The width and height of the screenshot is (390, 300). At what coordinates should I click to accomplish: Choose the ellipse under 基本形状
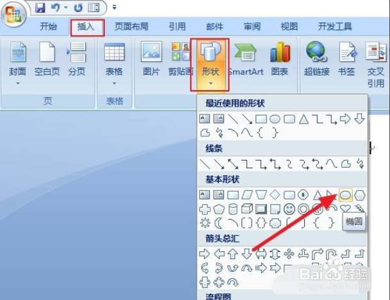(x=345, y=195)
